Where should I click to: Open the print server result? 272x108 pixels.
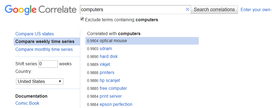(111, 96)
